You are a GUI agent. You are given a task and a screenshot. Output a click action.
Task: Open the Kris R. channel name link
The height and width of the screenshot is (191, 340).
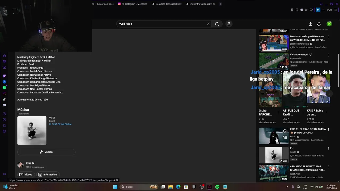tap(30, 163)
